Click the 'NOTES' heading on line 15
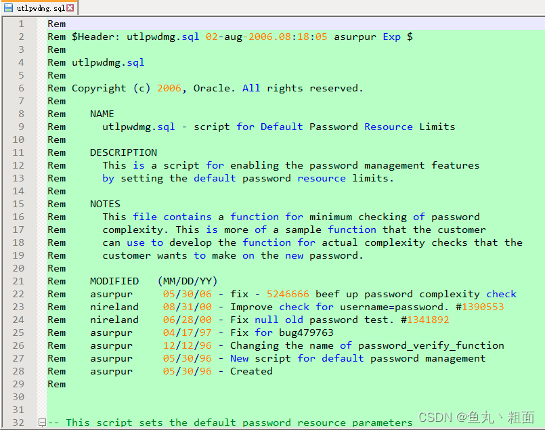Viewport: 545px width, 430px height. point(105,204)
